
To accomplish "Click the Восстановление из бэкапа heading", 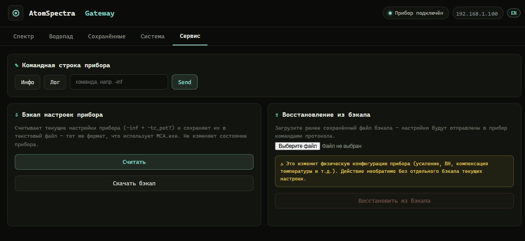I will click(x=326, y=114).
